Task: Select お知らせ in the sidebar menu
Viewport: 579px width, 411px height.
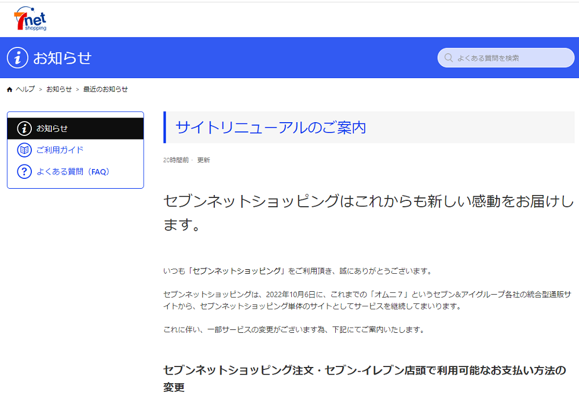Action: coord(75,129)
